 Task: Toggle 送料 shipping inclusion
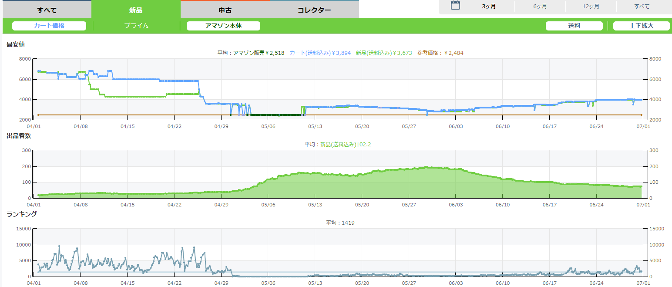(x=574, y=26)
